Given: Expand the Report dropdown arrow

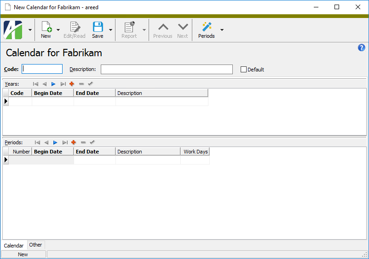Looking at the screenshot, I should 144,30.
